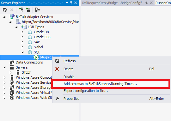Viewport: 171px width, 121px height.
Task: Expand the Windows Azure Virtual Machines node
Action: pos(4,93)
